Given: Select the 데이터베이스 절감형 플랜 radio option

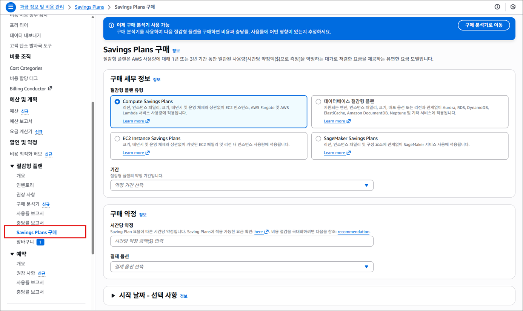Looking at the screenshot, I should pos(318,102).
